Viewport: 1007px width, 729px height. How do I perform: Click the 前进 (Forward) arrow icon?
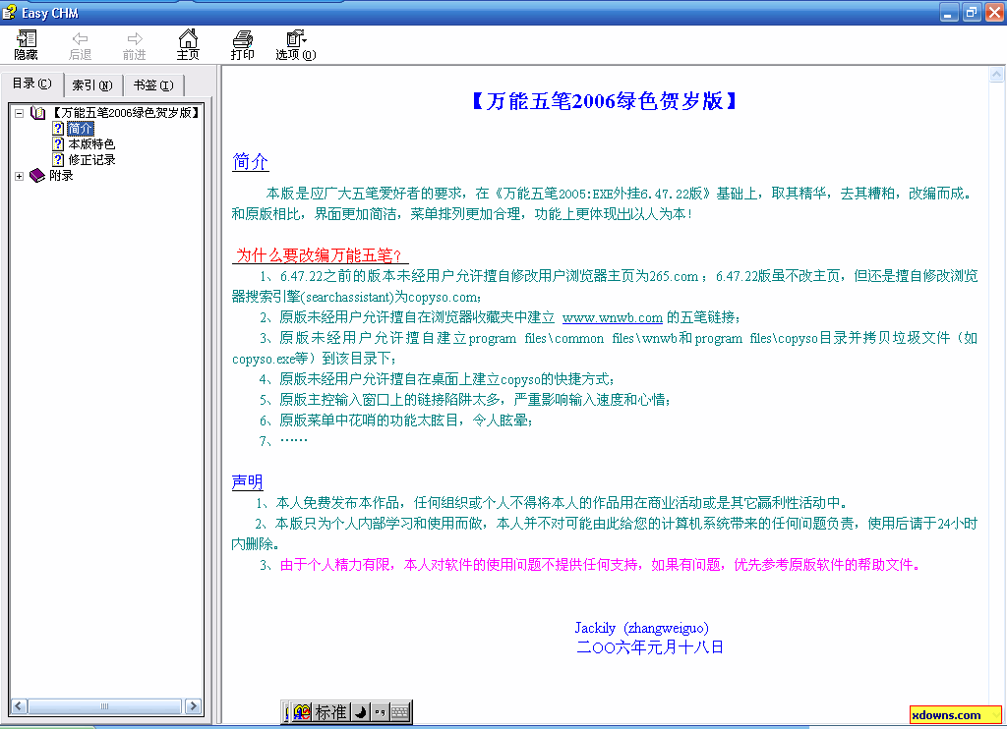pyautogui.click(x=134, y=39)
